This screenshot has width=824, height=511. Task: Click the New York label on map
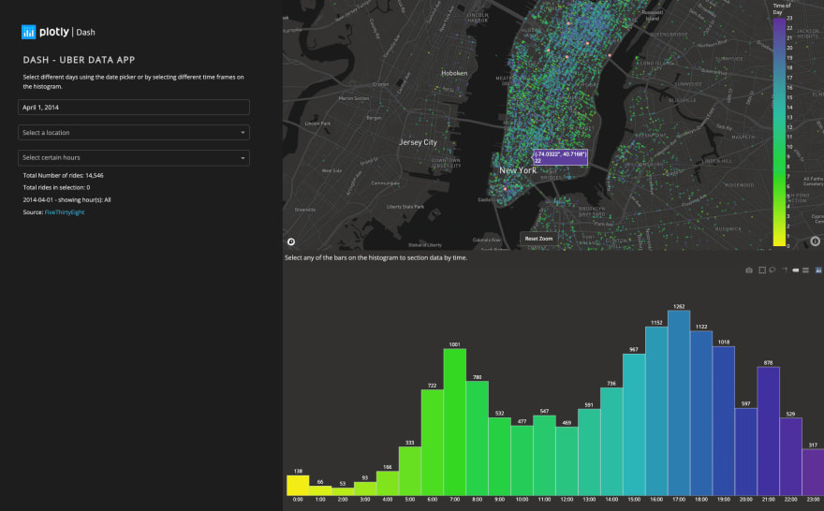518,170
